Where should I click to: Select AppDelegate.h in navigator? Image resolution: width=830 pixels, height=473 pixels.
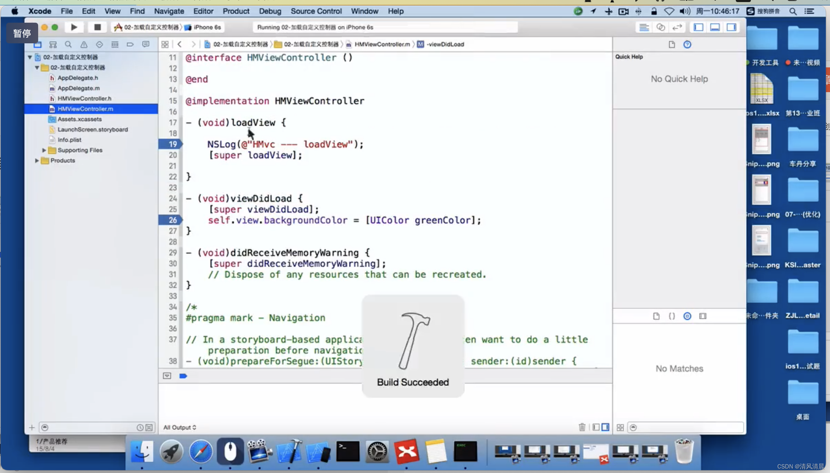click(x=78, y=78)
